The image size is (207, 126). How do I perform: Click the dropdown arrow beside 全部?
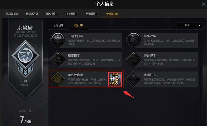(199, 25)
